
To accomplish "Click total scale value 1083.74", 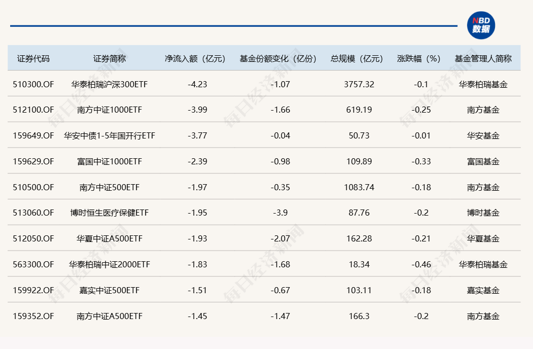I will click(x=359, y=188).
